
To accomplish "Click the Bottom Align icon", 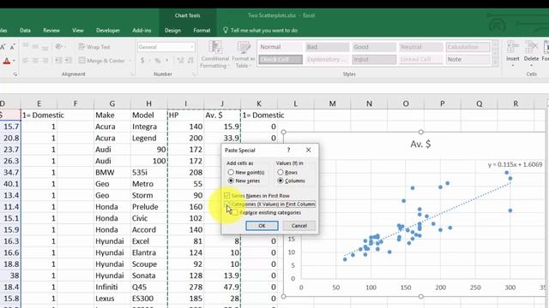I will click(x=45, y=47).
